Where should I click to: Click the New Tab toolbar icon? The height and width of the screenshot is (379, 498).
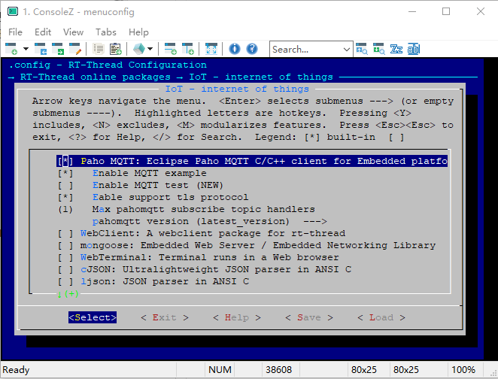tap(11, 49)
